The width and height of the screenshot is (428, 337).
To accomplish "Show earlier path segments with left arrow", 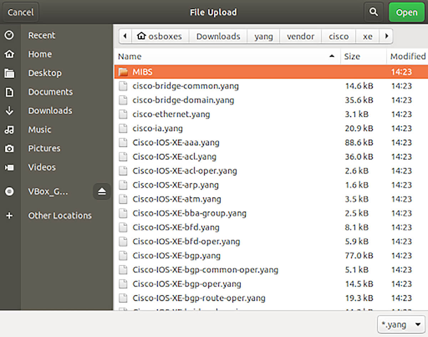I will point(125,36).
